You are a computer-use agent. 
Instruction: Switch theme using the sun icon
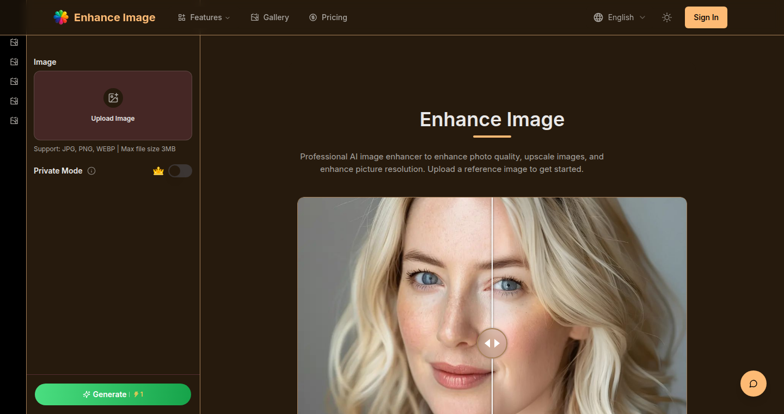(667, 17)
